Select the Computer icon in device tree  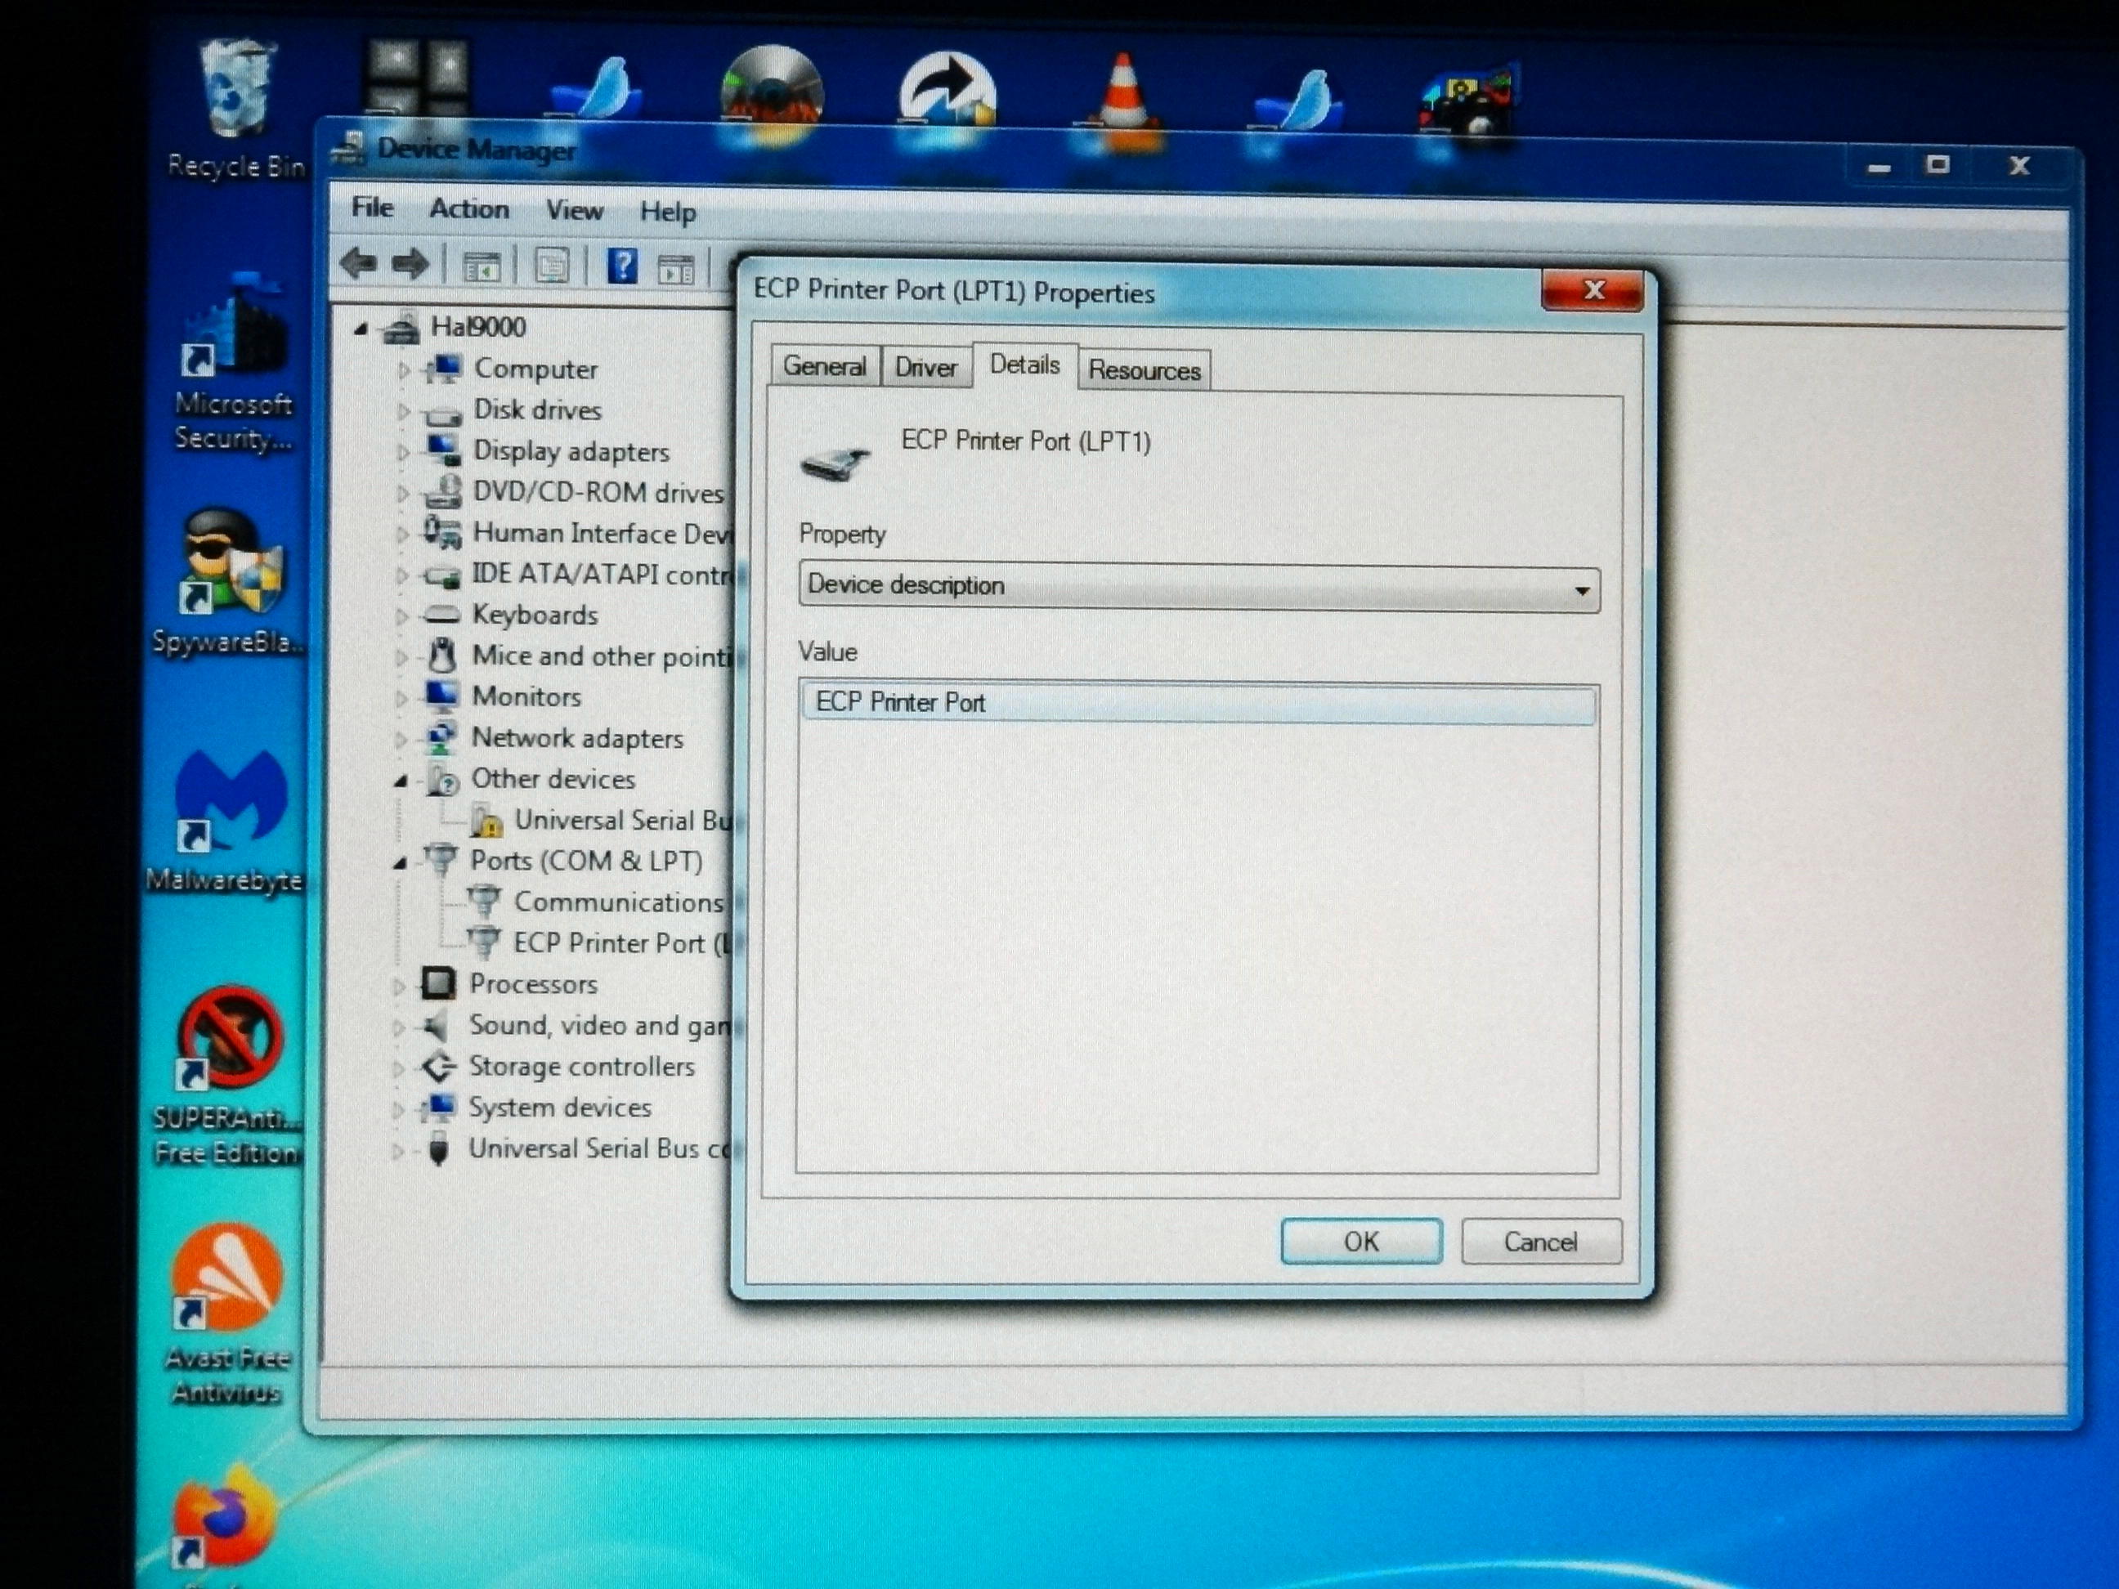click(444, 367)
